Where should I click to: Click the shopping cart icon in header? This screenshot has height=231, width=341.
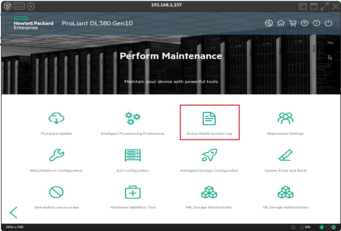293,23
